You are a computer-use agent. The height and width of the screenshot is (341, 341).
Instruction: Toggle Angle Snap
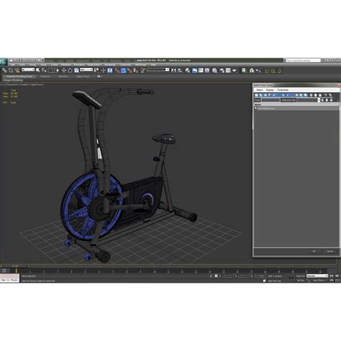123,71
